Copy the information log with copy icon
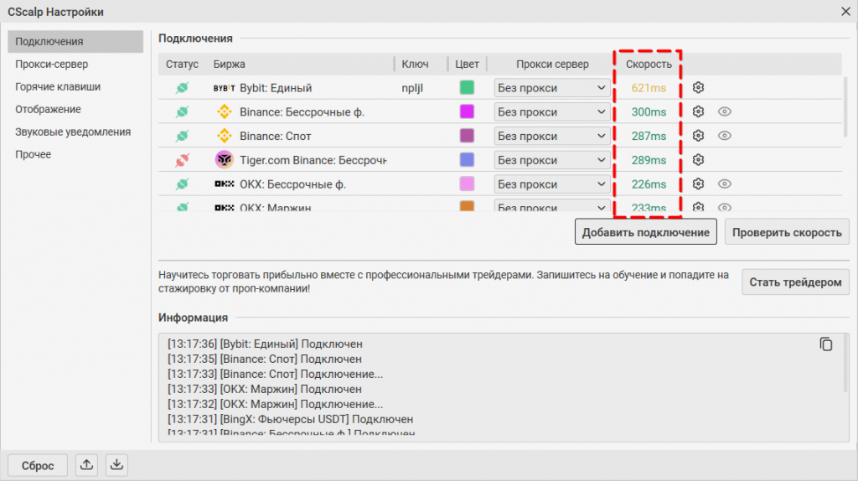The image size is (858, 481). (826, 344)
